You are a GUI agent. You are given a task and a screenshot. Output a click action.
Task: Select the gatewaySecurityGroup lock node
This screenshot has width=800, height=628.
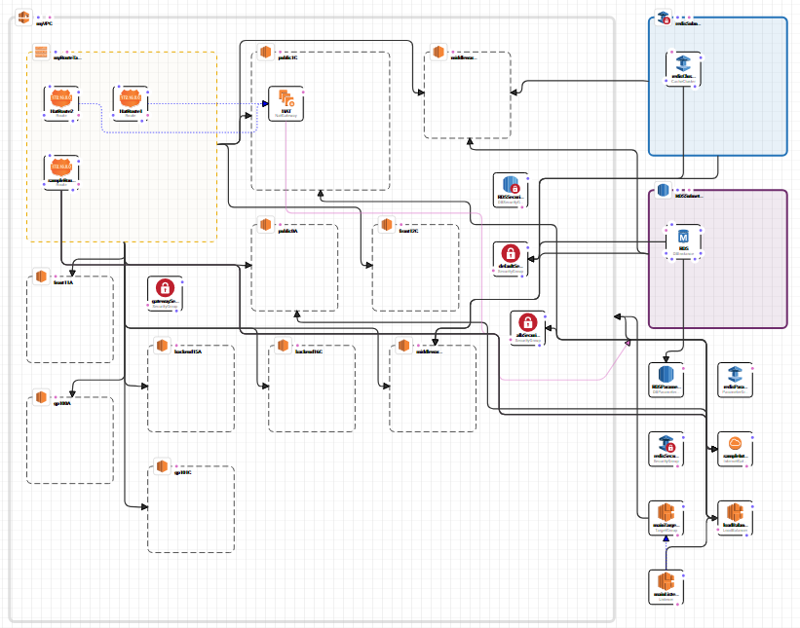[x=165, y=294]
